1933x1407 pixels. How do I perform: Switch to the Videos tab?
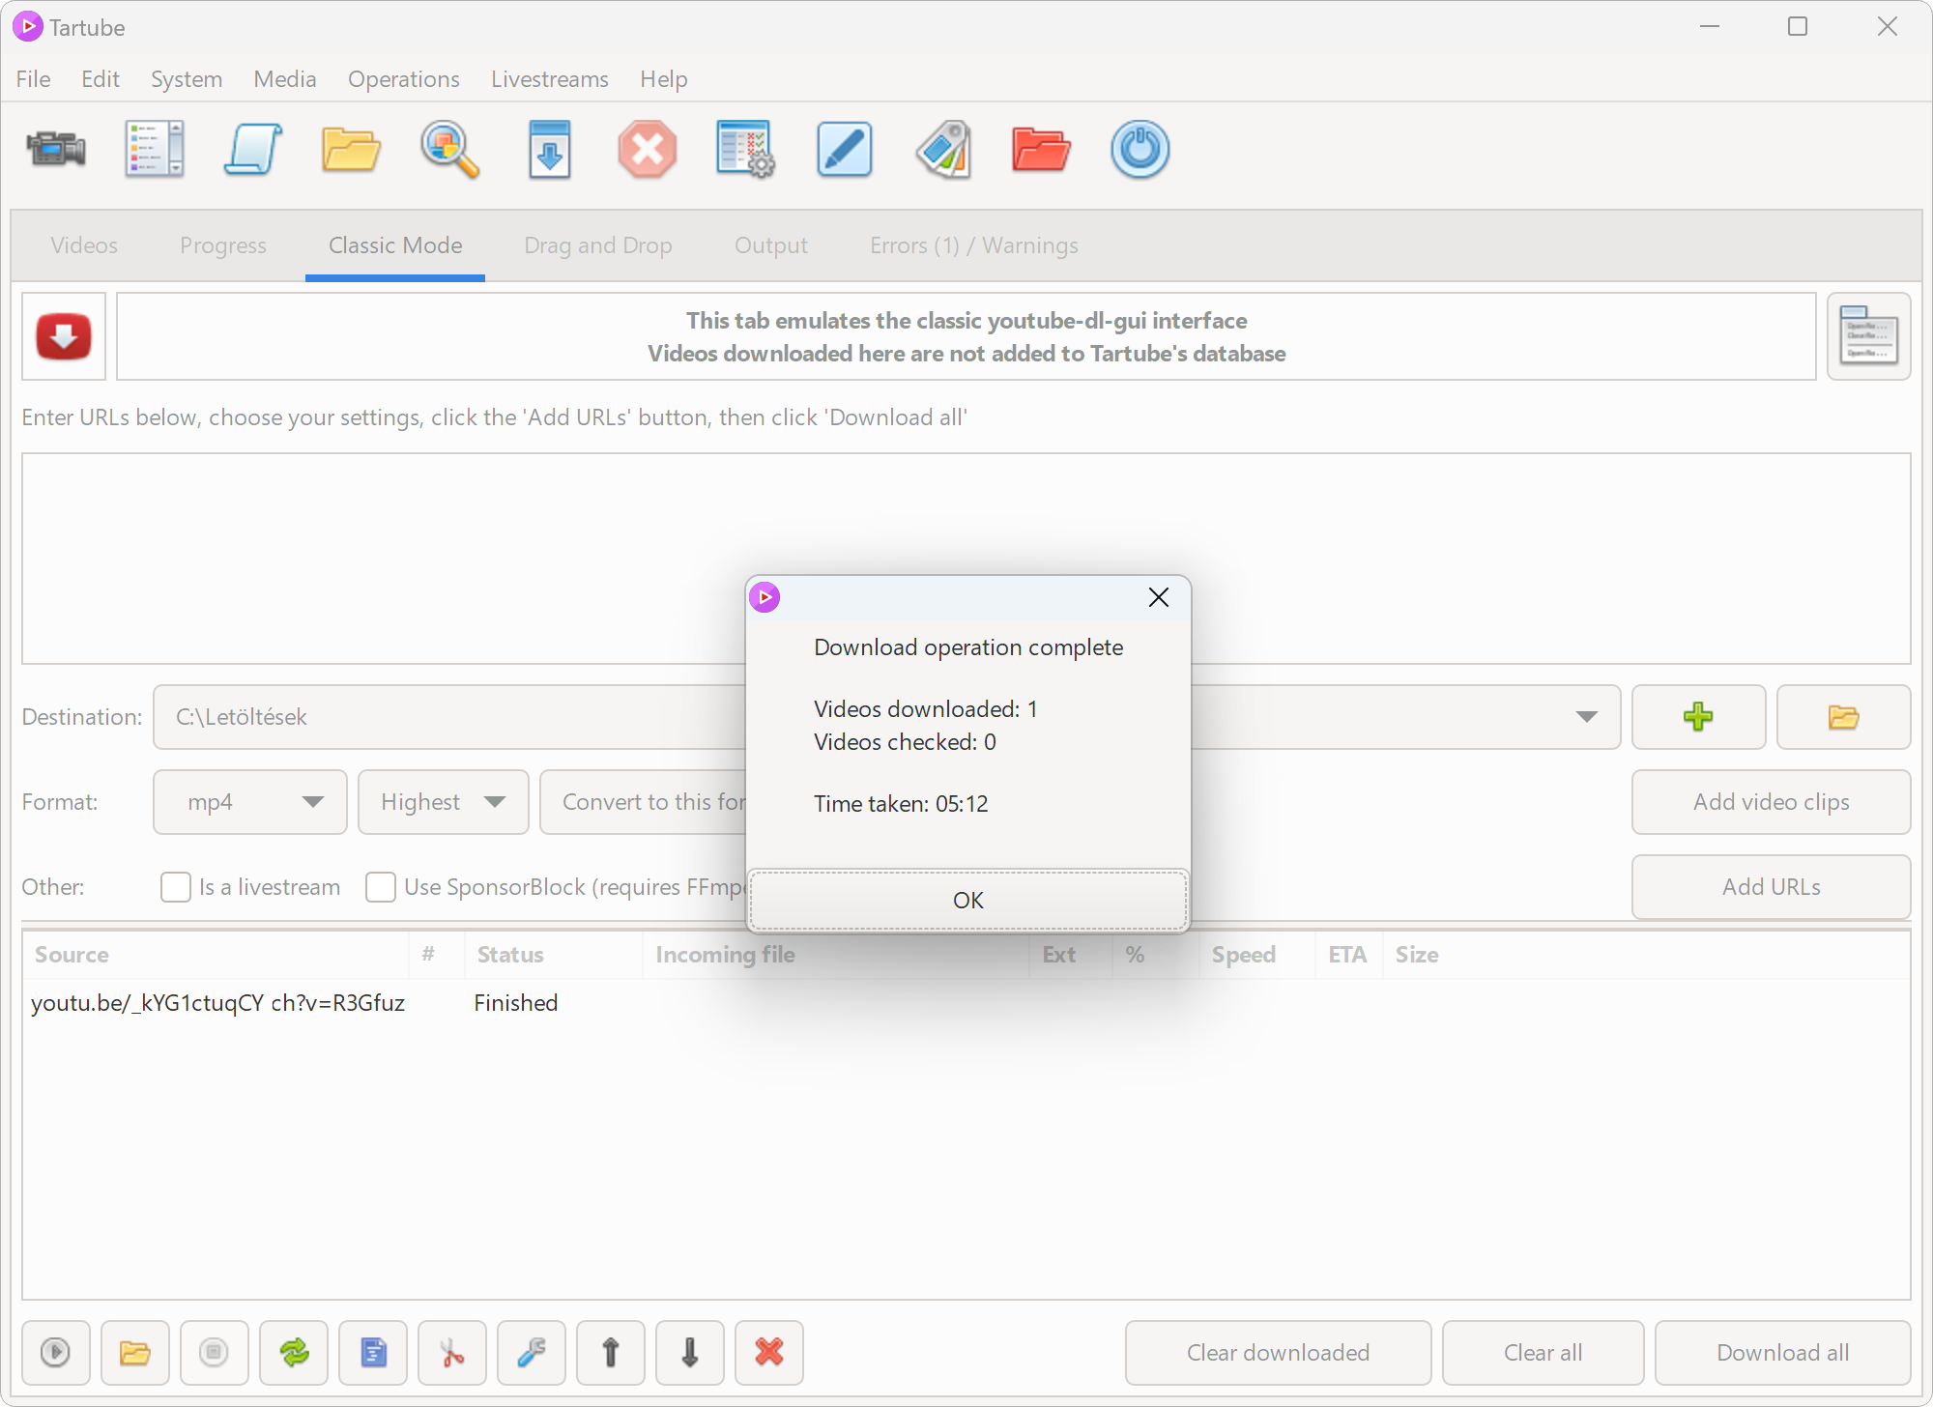(84, 245)
